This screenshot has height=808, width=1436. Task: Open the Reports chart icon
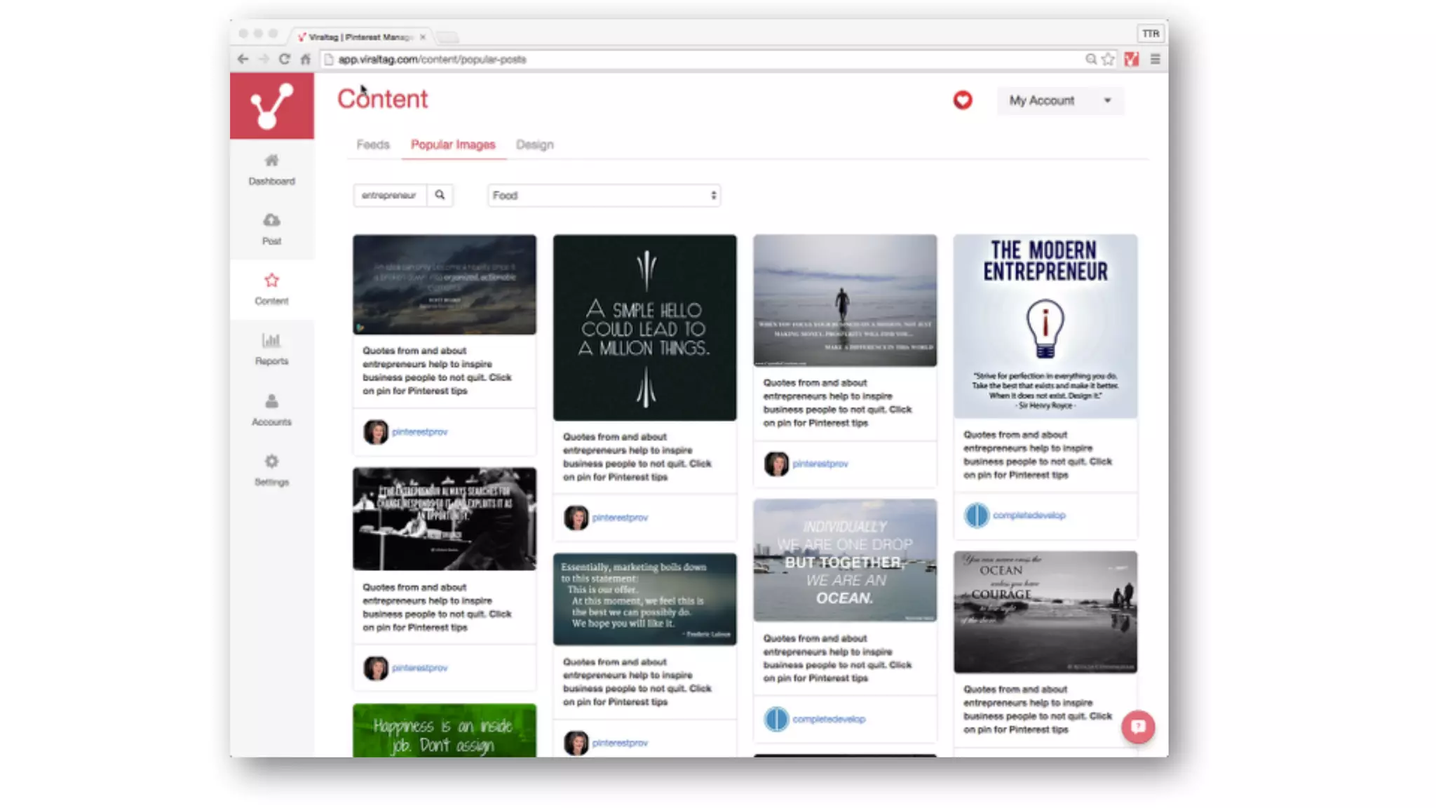point(271,342)
